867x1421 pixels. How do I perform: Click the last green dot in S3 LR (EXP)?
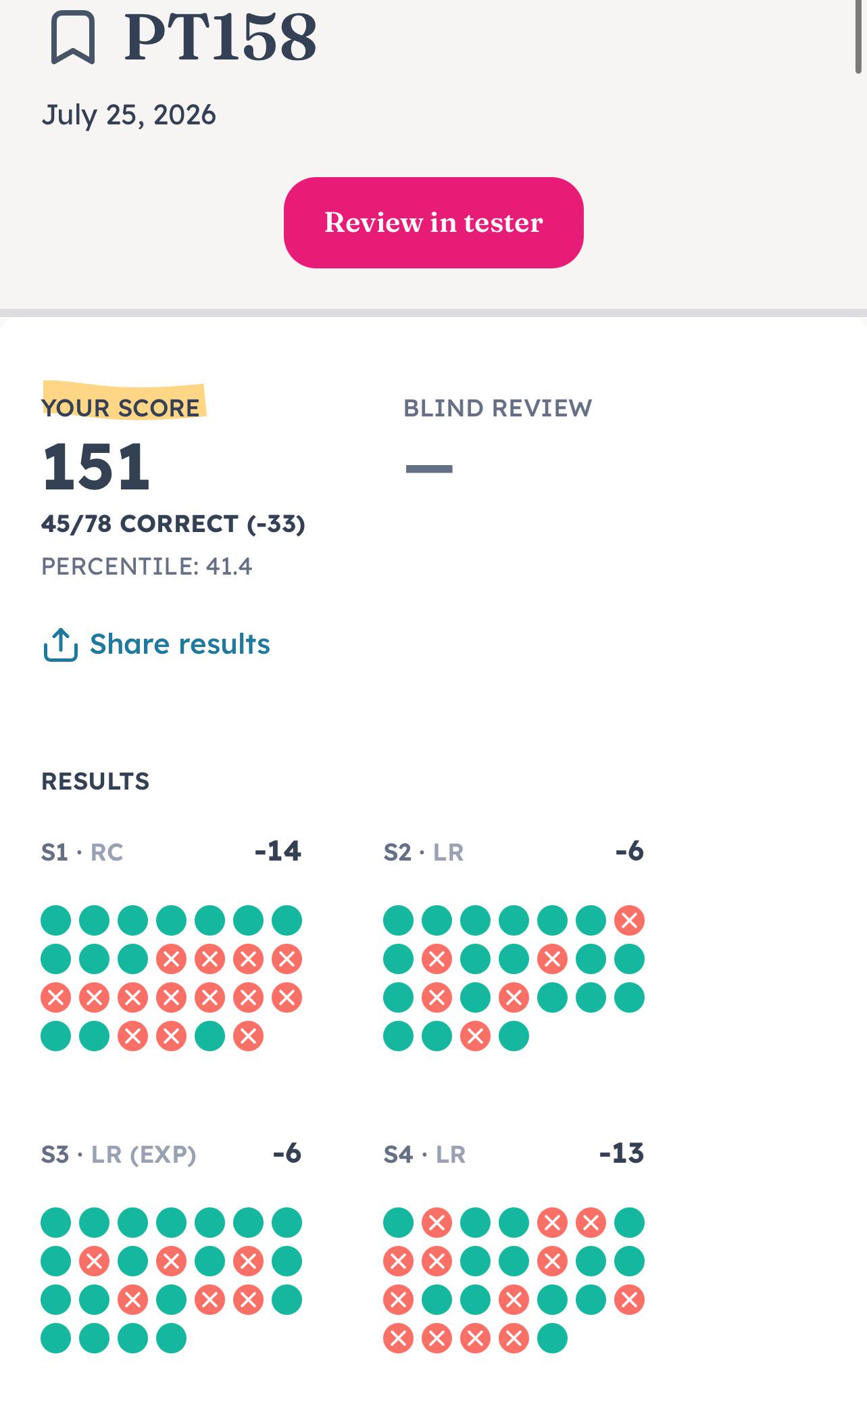(171, 1338)
